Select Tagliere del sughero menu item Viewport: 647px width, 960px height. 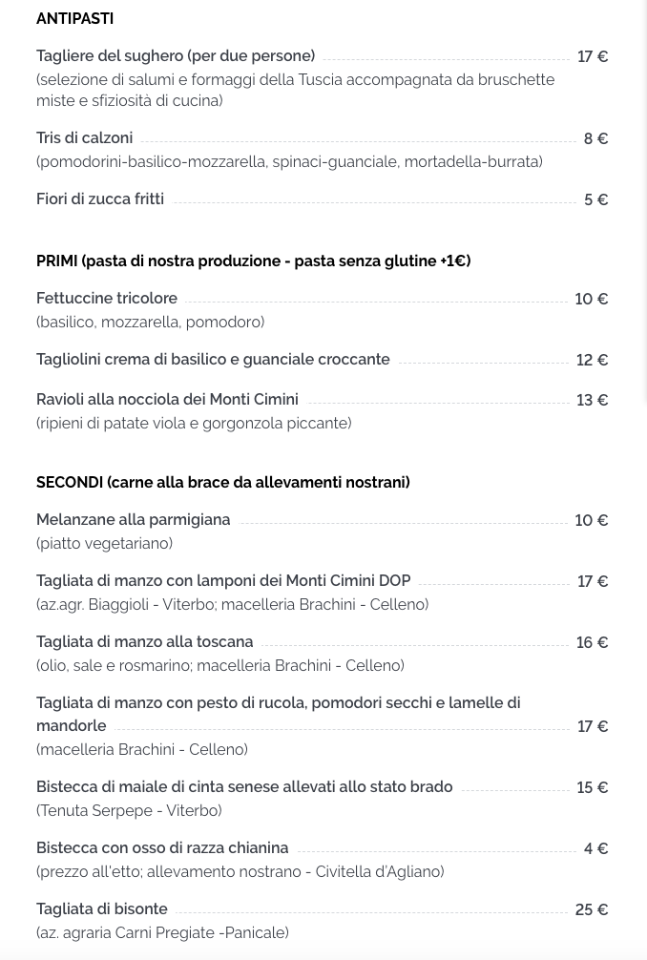[x=176, y=55]
